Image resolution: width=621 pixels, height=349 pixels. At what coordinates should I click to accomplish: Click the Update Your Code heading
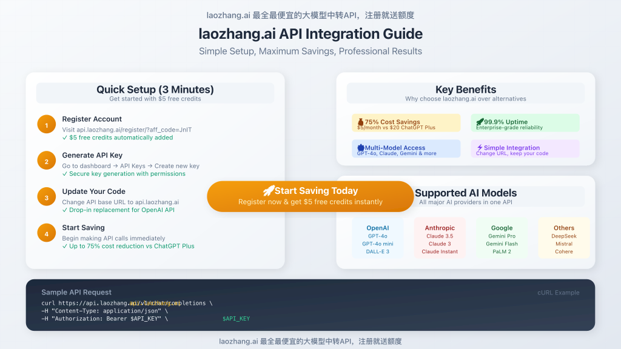pyautogui.click(x=94, y=191)
